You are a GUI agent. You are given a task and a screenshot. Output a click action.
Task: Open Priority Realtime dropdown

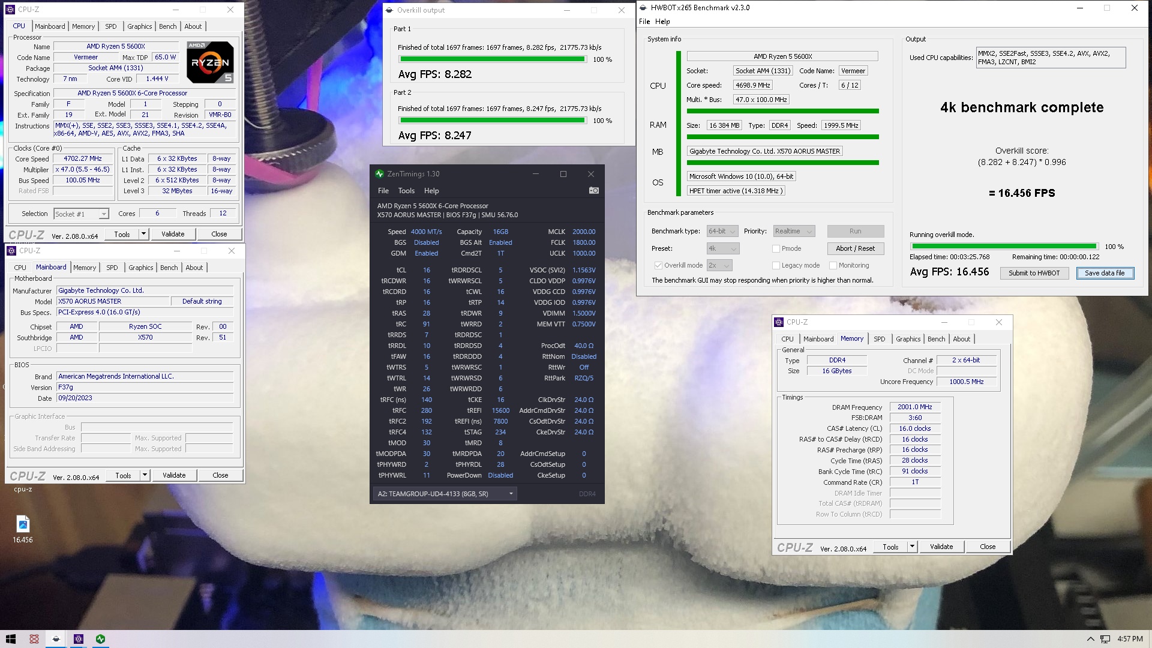[793, 231]
